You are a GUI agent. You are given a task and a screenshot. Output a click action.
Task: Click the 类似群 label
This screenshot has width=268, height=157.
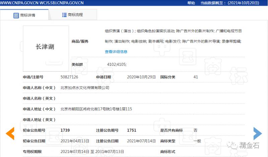77,64
